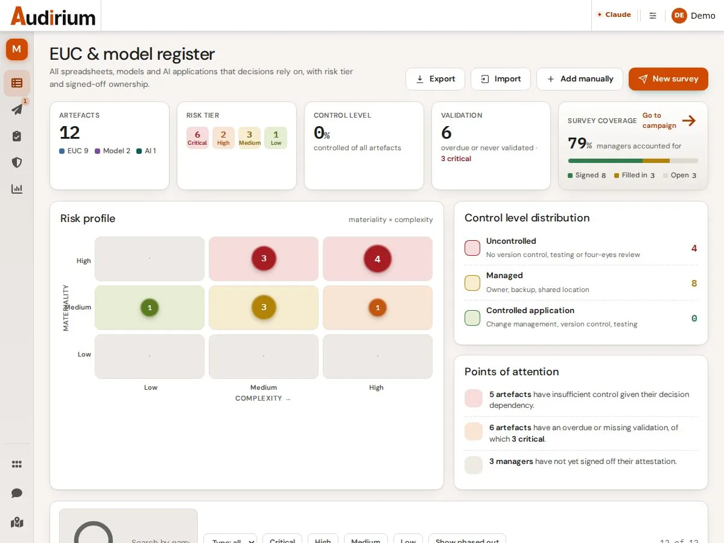Select the Controlled application row

click(x=581, y=317)
